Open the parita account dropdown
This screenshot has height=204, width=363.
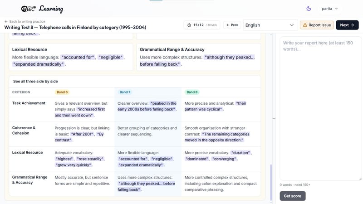coord(330,9)
